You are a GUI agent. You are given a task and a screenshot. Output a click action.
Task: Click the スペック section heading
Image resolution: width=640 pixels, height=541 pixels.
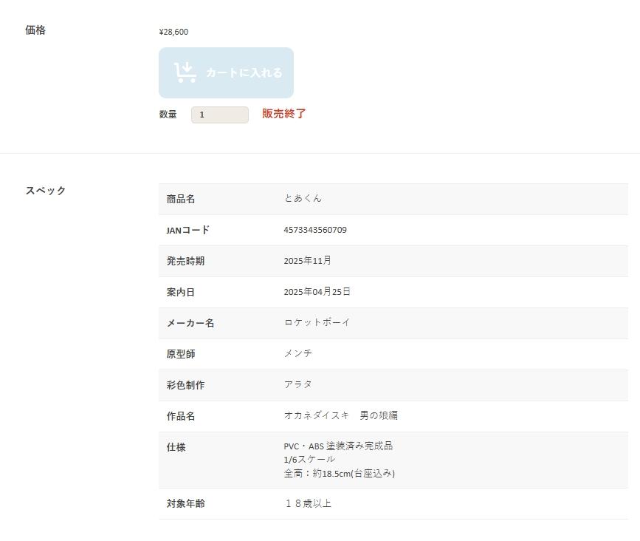(x=46, y=191)
